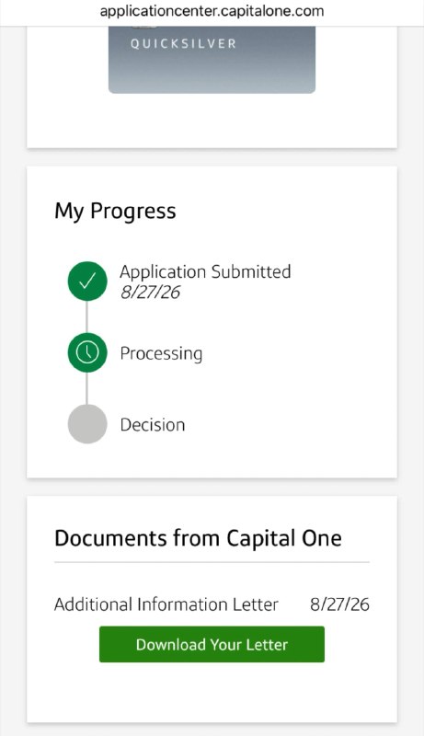
Task: Select the Processing step label
Action: point(161,353)
